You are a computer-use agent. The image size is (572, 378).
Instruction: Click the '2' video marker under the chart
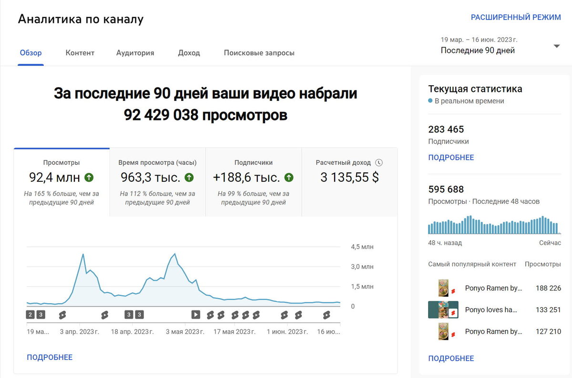31,314
